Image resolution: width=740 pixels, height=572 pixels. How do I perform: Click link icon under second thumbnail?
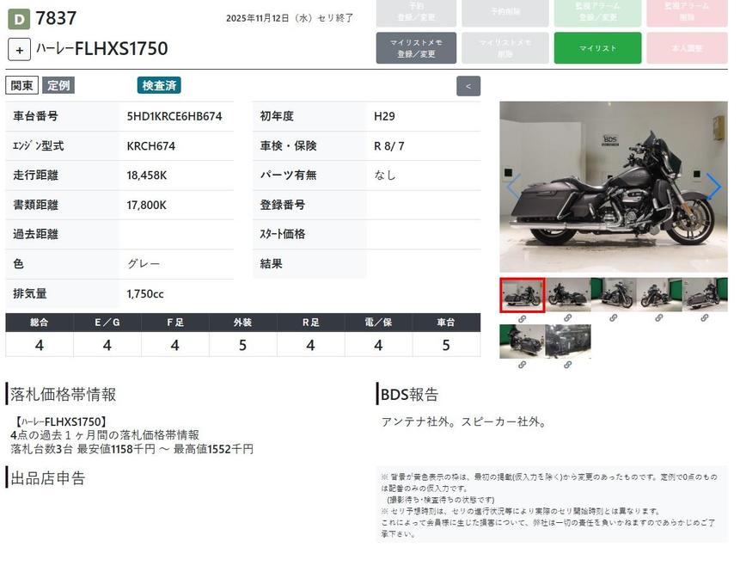568,318
